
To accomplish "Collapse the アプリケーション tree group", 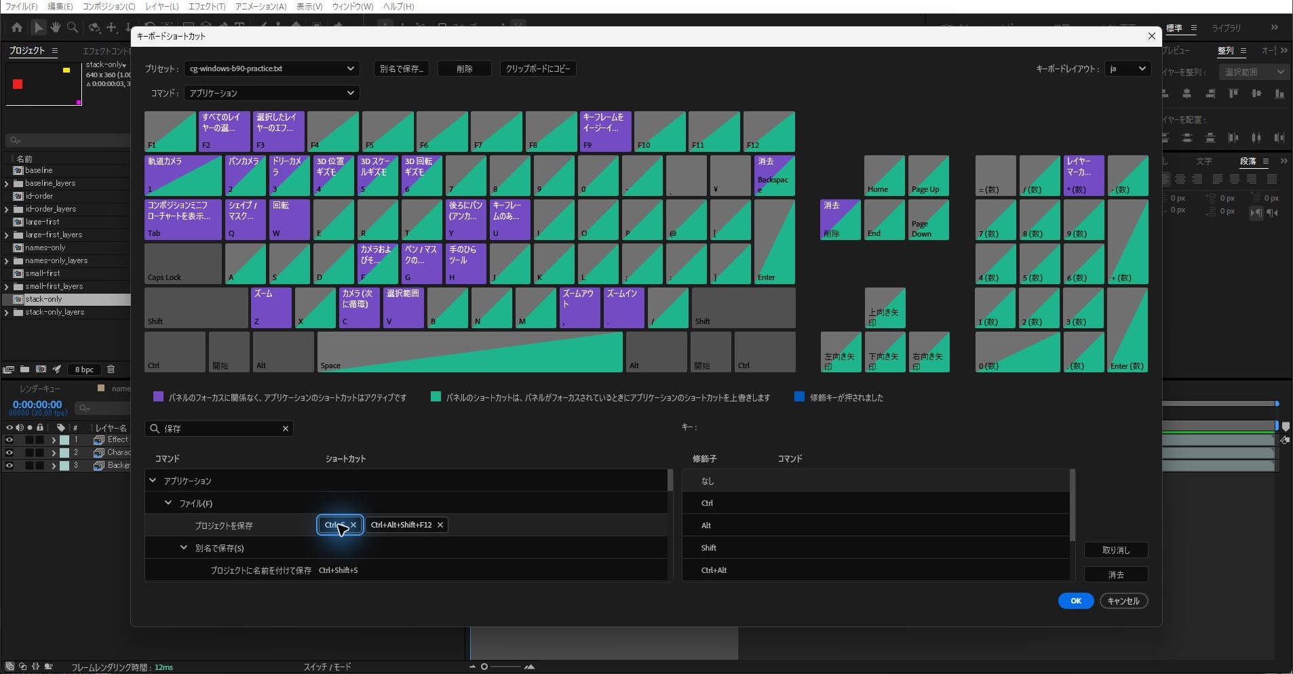I will 153,481.
